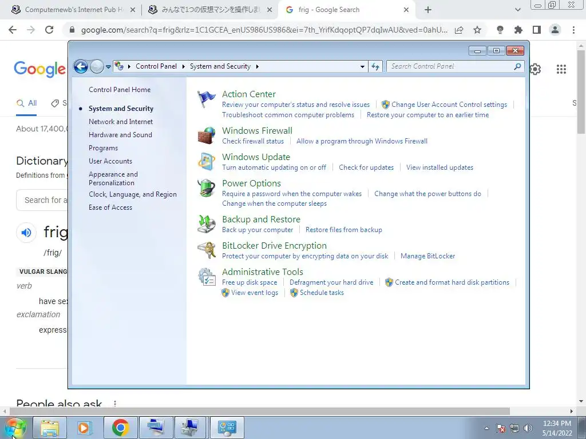Switch to Chrome in the taskbar

pos(120,428)
